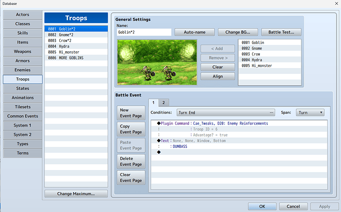
Task: Select enemy 0001 Goblin in enemy list
Action: 270,42
